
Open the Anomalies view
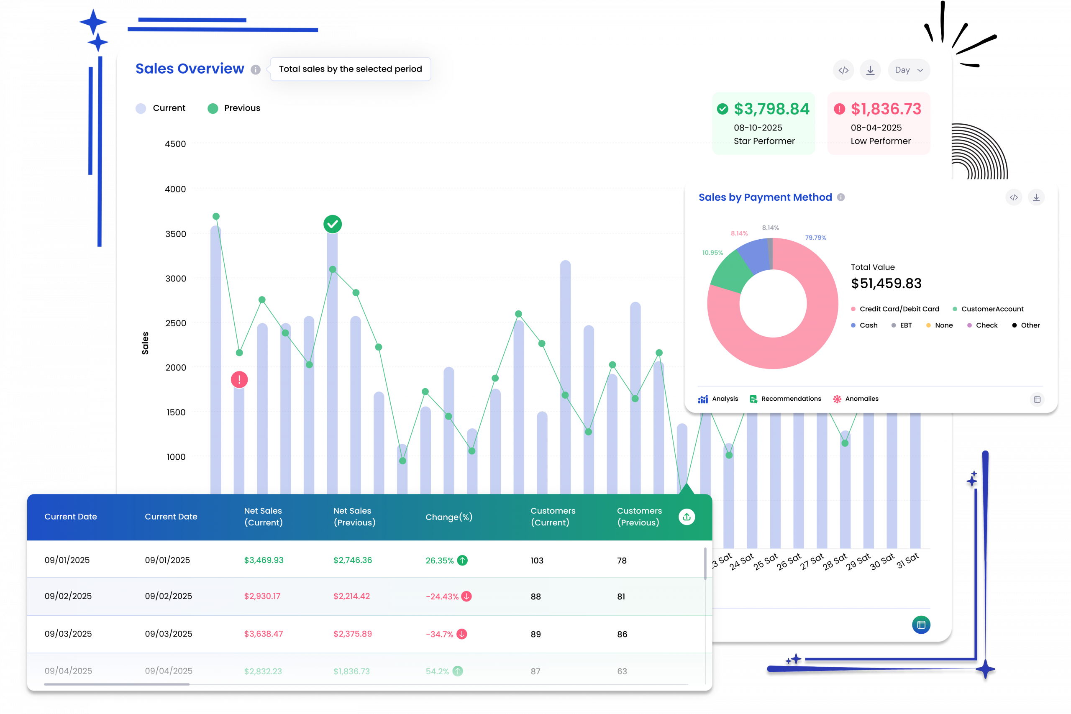pyautogui.click(x=856, y=399)
